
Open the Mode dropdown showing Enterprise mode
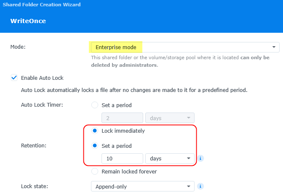pos(274,47)
